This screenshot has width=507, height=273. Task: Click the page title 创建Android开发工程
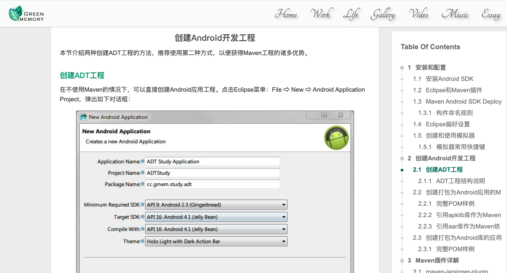[x=215, y=38]
